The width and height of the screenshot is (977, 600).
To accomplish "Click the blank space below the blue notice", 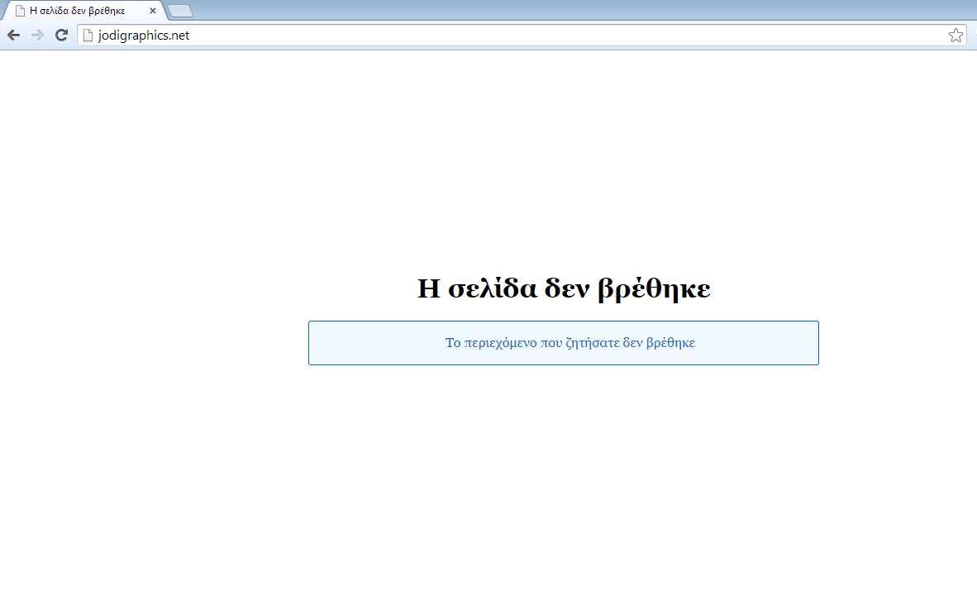I will (x=564, y=479).
